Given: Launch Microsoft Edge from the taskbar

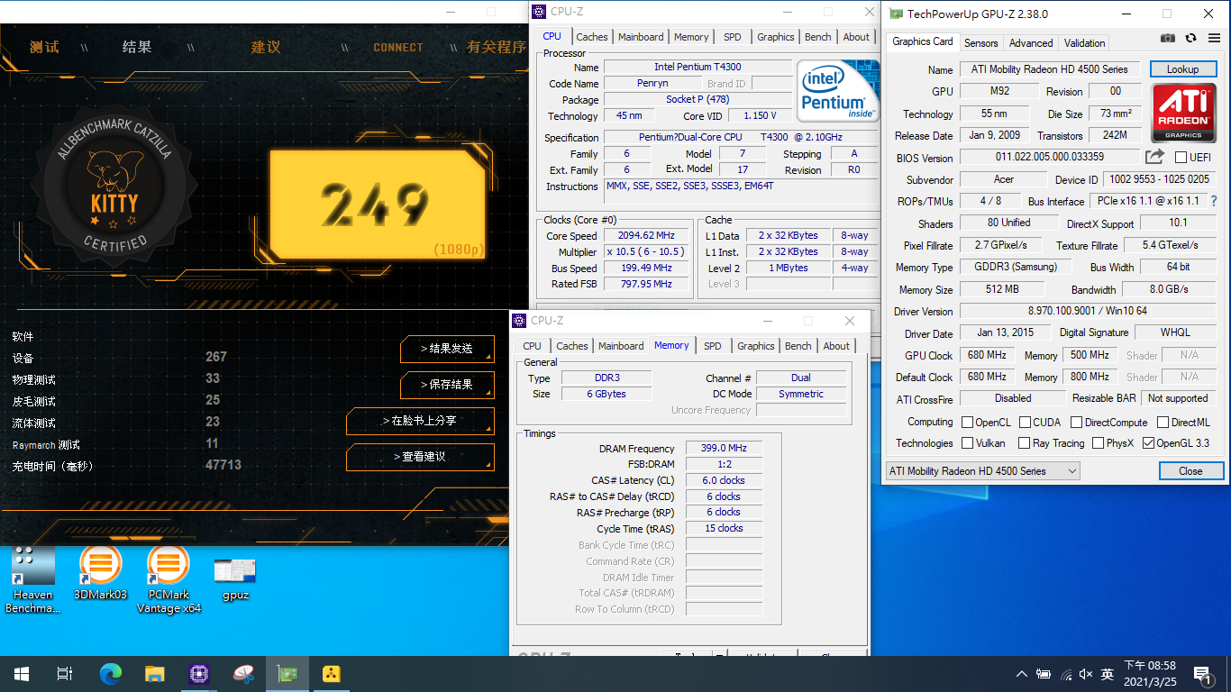Looking at the screenshot, I should (x=110, y=674).
